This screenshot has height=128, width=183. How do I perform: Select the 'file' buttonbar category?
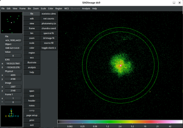click(32, 14)
